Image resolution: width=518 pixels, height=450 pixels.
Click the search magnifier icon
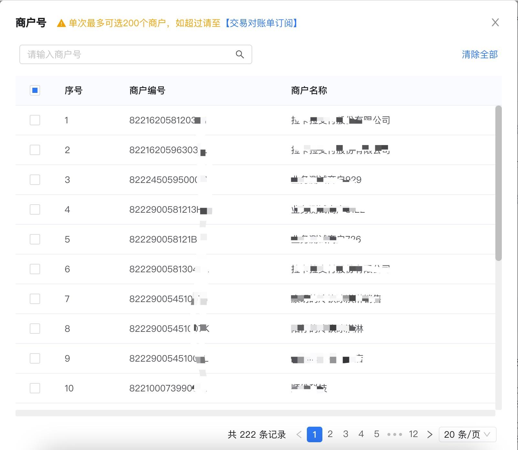240,54
